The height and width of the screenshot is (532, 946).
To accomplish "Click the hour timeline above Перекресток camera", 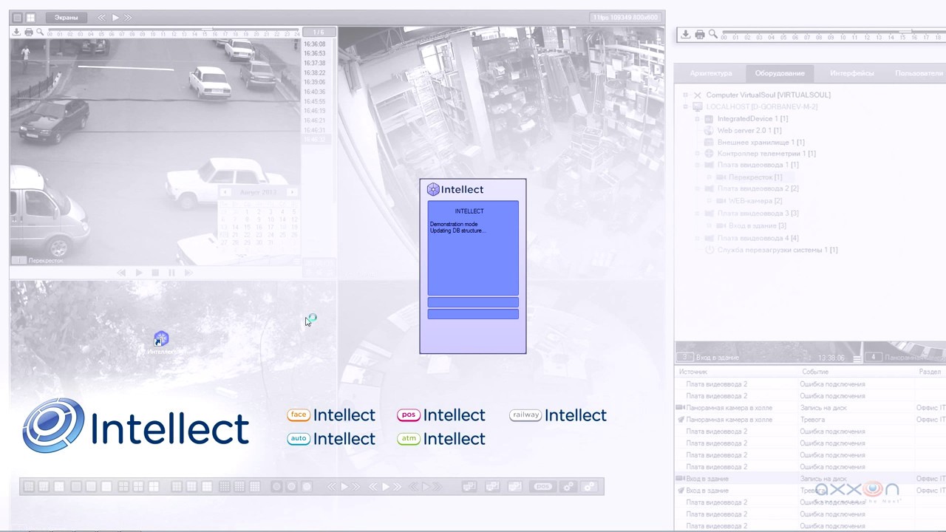I will click(174, 33).
